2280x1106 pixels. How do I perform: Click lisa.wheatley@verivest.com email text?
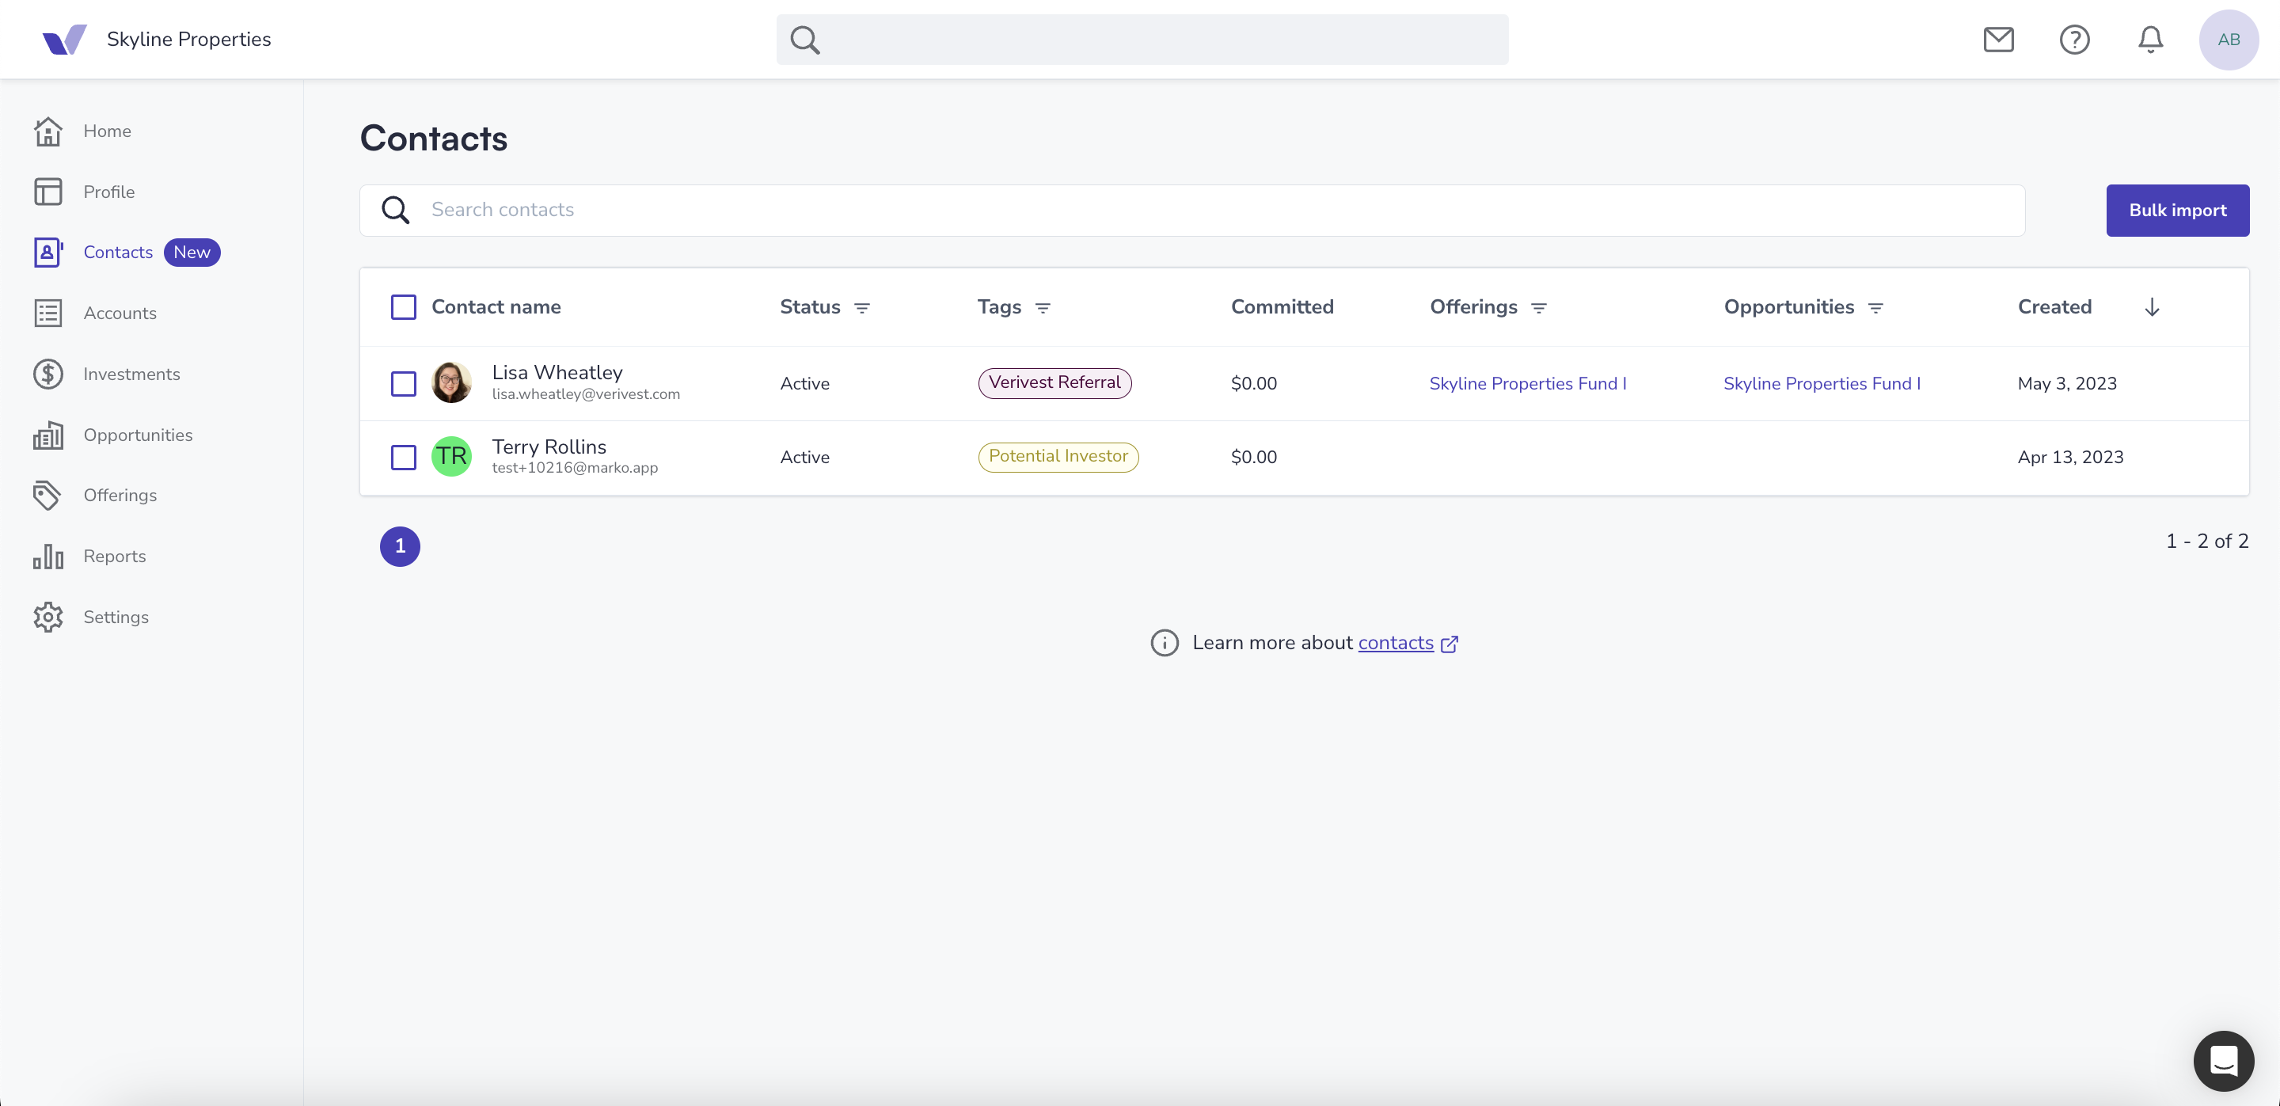[x=586, y=394]
